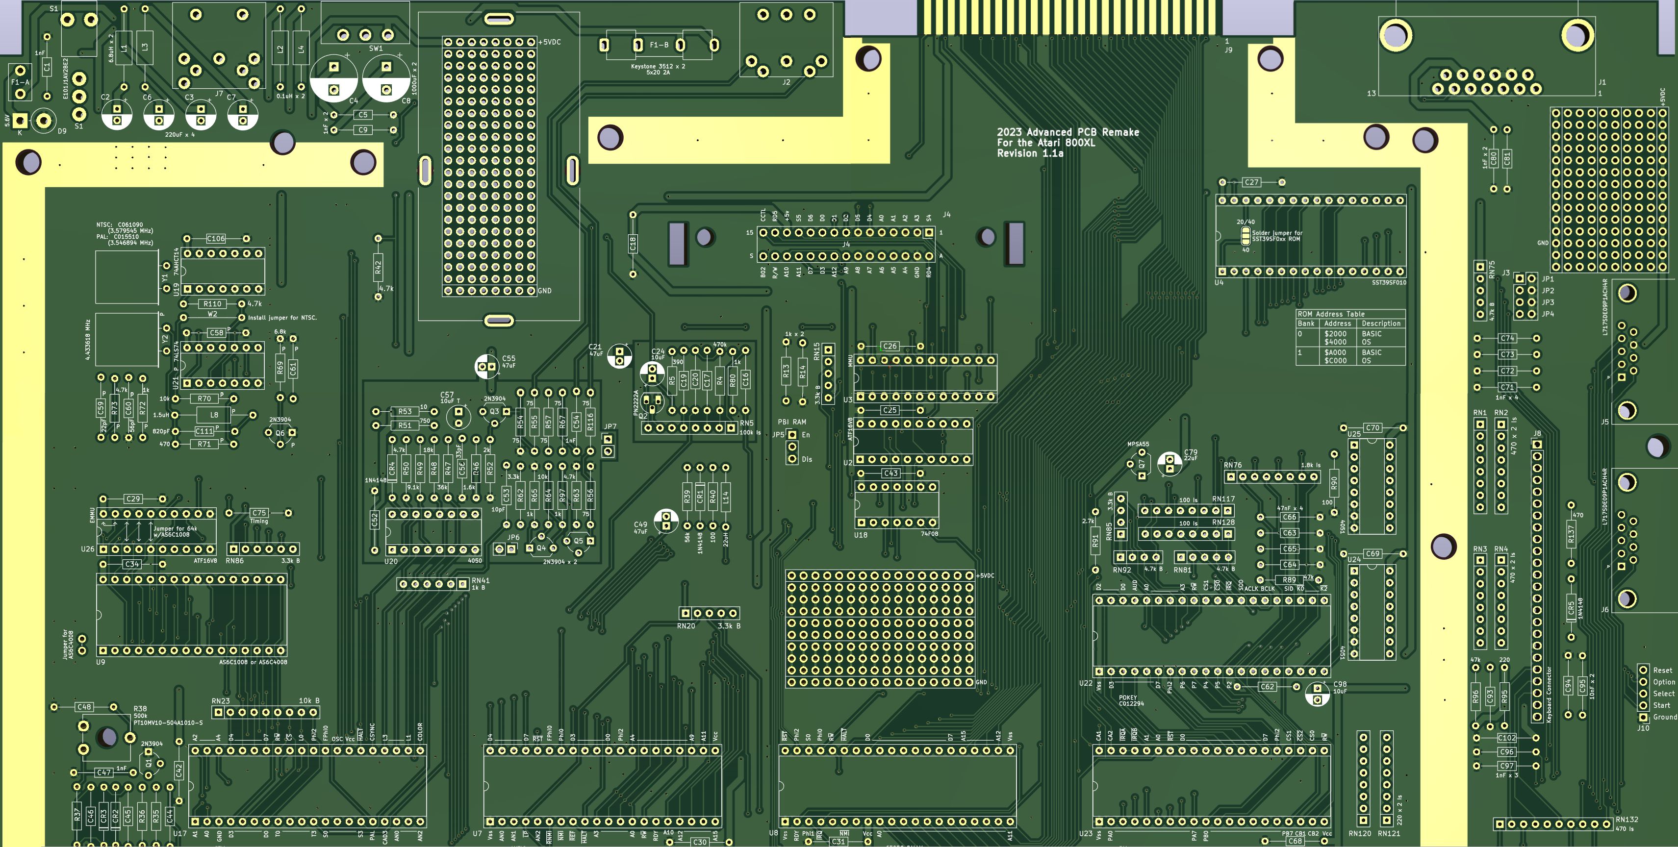Select resistor R42 labeled 4.7k
Viewport: 1678px width, 847px height.
click(x=378, y=268)
